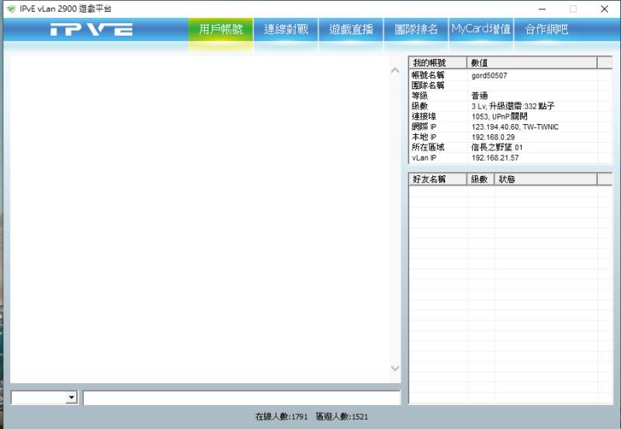Open the 連線對戰 tab
621x429 pixels.
286,29
